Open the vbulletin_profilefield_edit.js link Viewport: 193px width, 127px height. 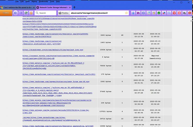[42, 42]
